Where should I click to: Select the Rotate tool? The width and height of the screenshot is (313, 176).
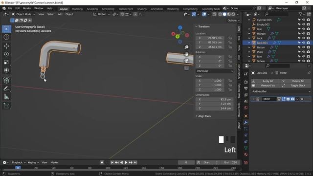point(6,54)
